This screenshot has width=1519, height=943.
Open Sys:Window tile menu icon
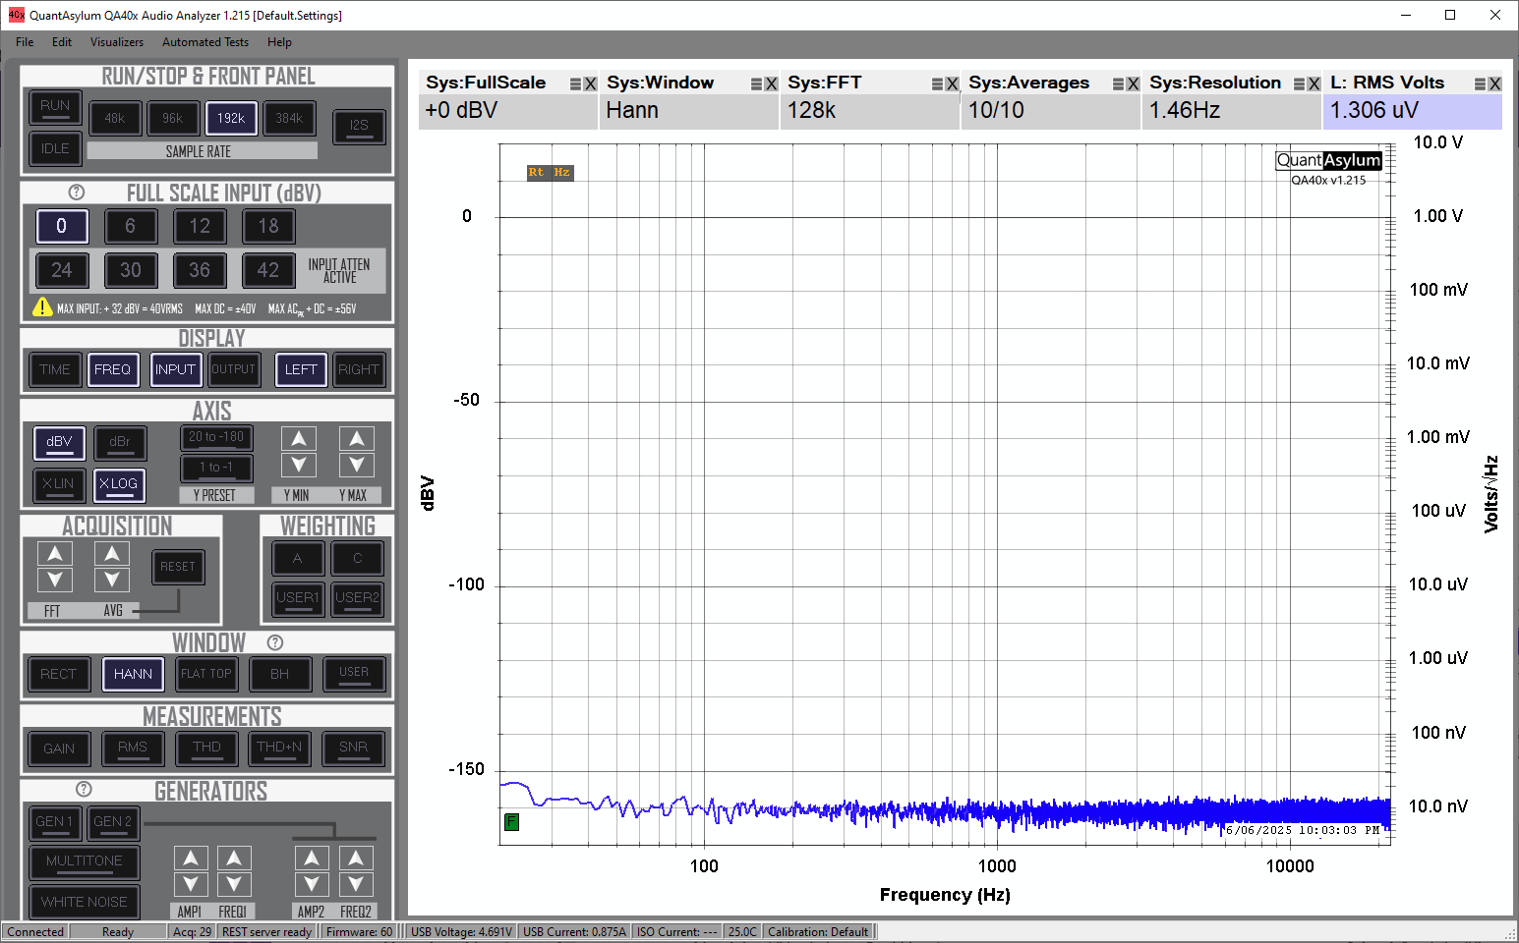757,84
